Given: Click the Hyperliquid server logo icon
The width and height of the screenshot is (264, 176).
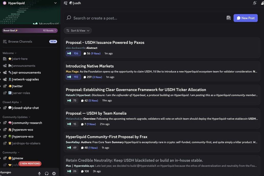Looking at the screenshot, I should click(5, 3).
